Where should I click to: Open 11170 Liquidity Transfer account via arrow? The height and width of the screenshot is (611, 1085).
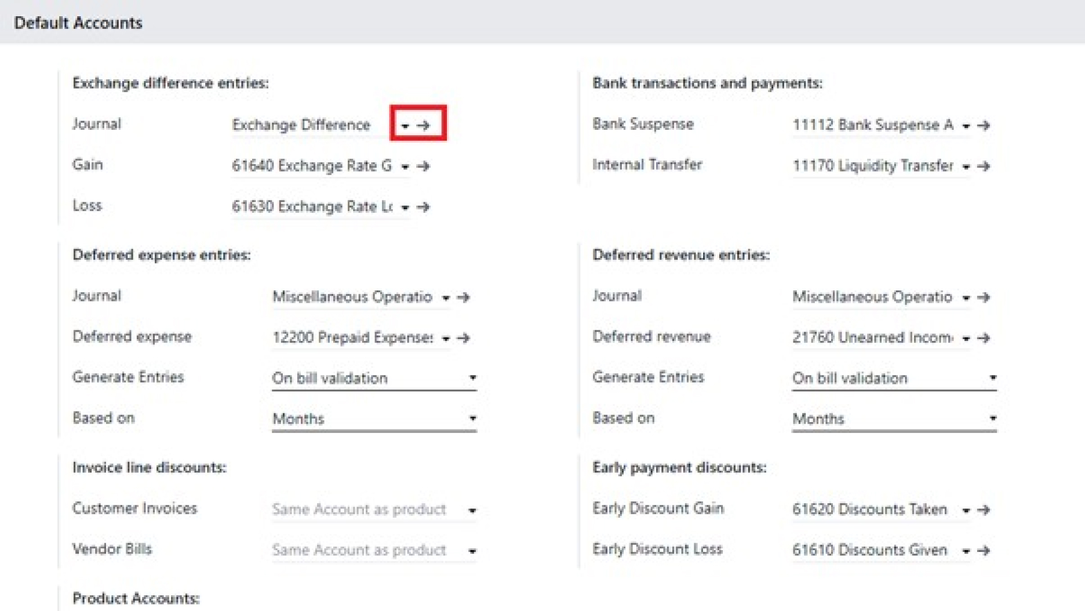tap(984, 166)
